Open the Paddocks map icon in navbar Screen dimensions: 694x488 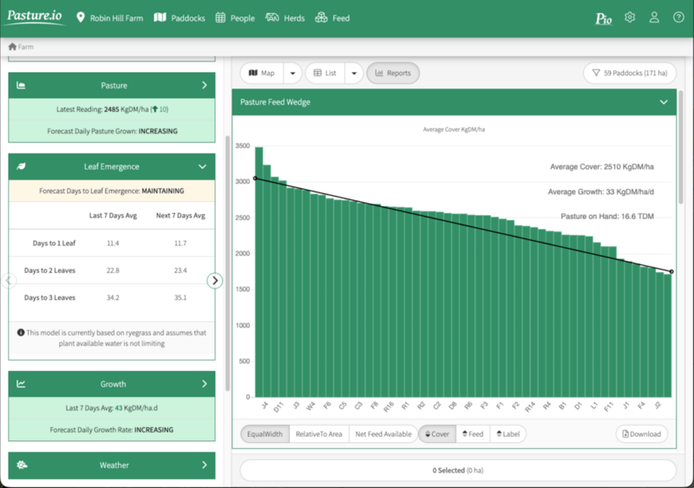[x=160, y=17]
